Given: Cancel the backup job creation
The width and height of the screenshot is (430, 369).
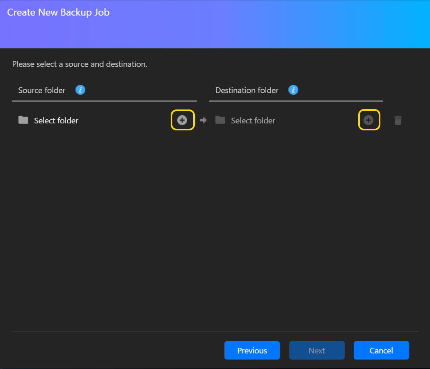Looking at the screenshot, I should click(x=381, y=351).
